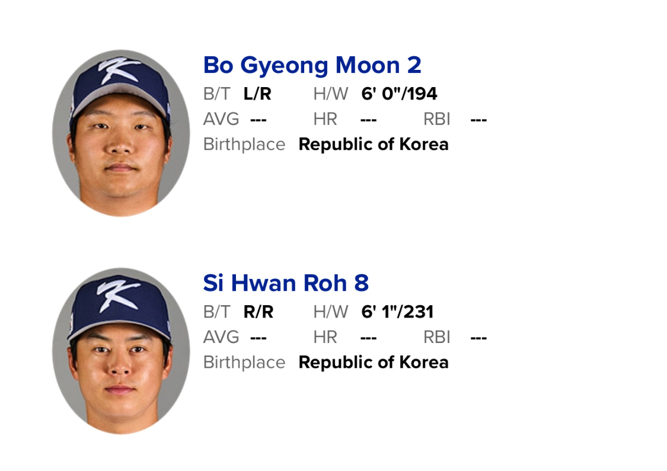The width and height of the screenshot is (667, 471).
Task: Click Roh's Republic of Korea birthplace text
Action: [374, 363]
